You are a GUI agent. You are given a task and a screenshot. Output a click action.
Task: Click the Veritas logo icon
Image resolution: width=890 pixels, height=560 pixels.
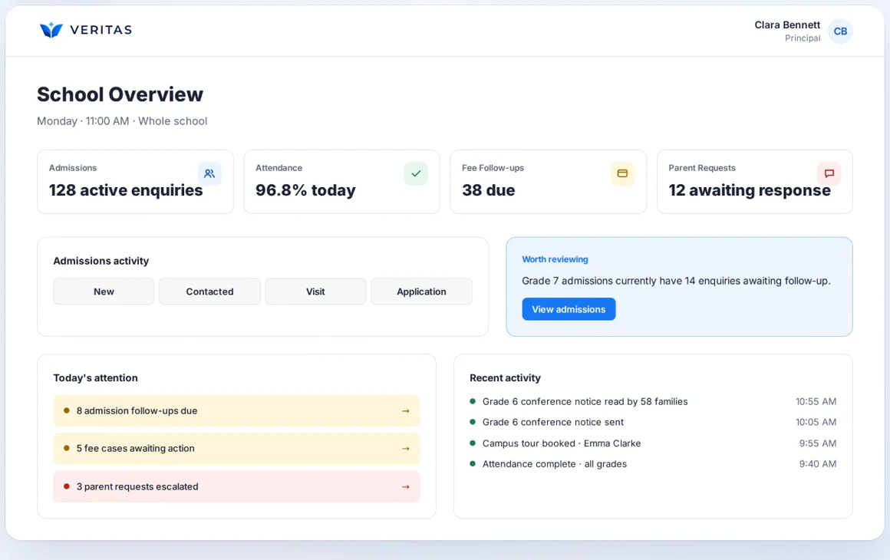click(x=51, y=29)
